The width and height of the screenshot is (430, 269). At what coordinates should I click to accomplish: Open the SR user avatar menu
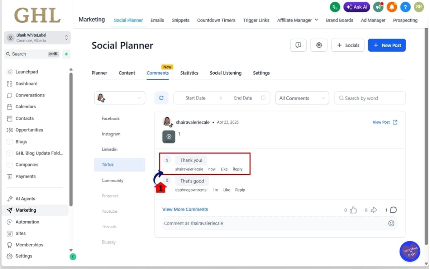[x=419, y=7]
